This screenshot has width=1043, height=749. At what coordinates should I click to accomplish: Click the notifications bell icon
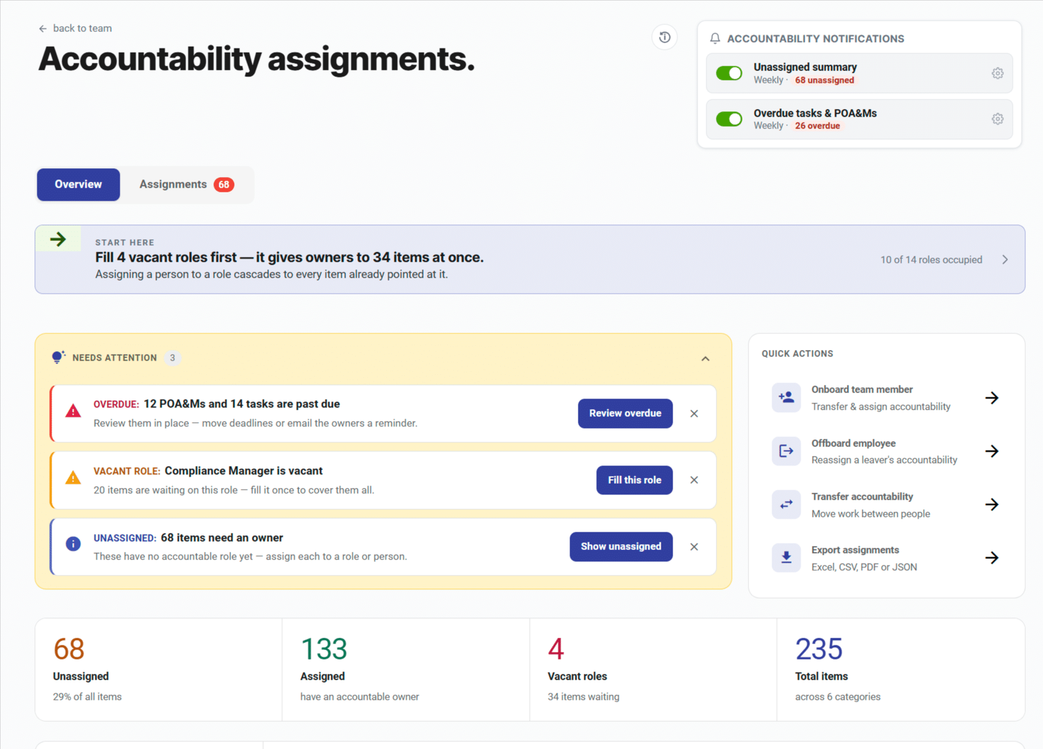(715, 38)
